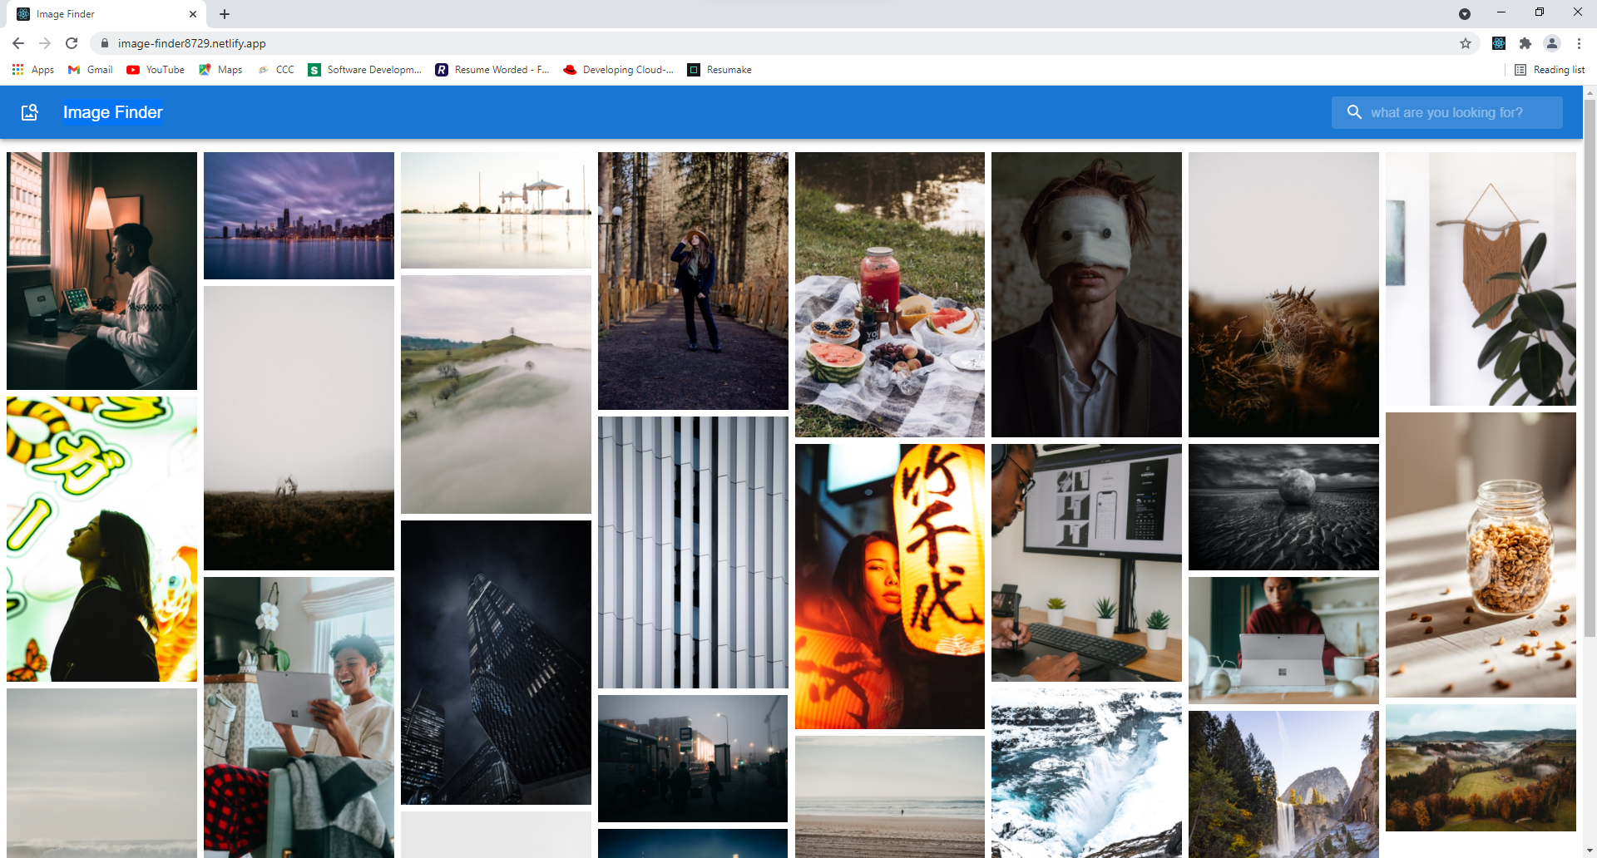Open the Reading list
The height and width of the screenshot is (858, 1597).
[x=1550, y=70]
